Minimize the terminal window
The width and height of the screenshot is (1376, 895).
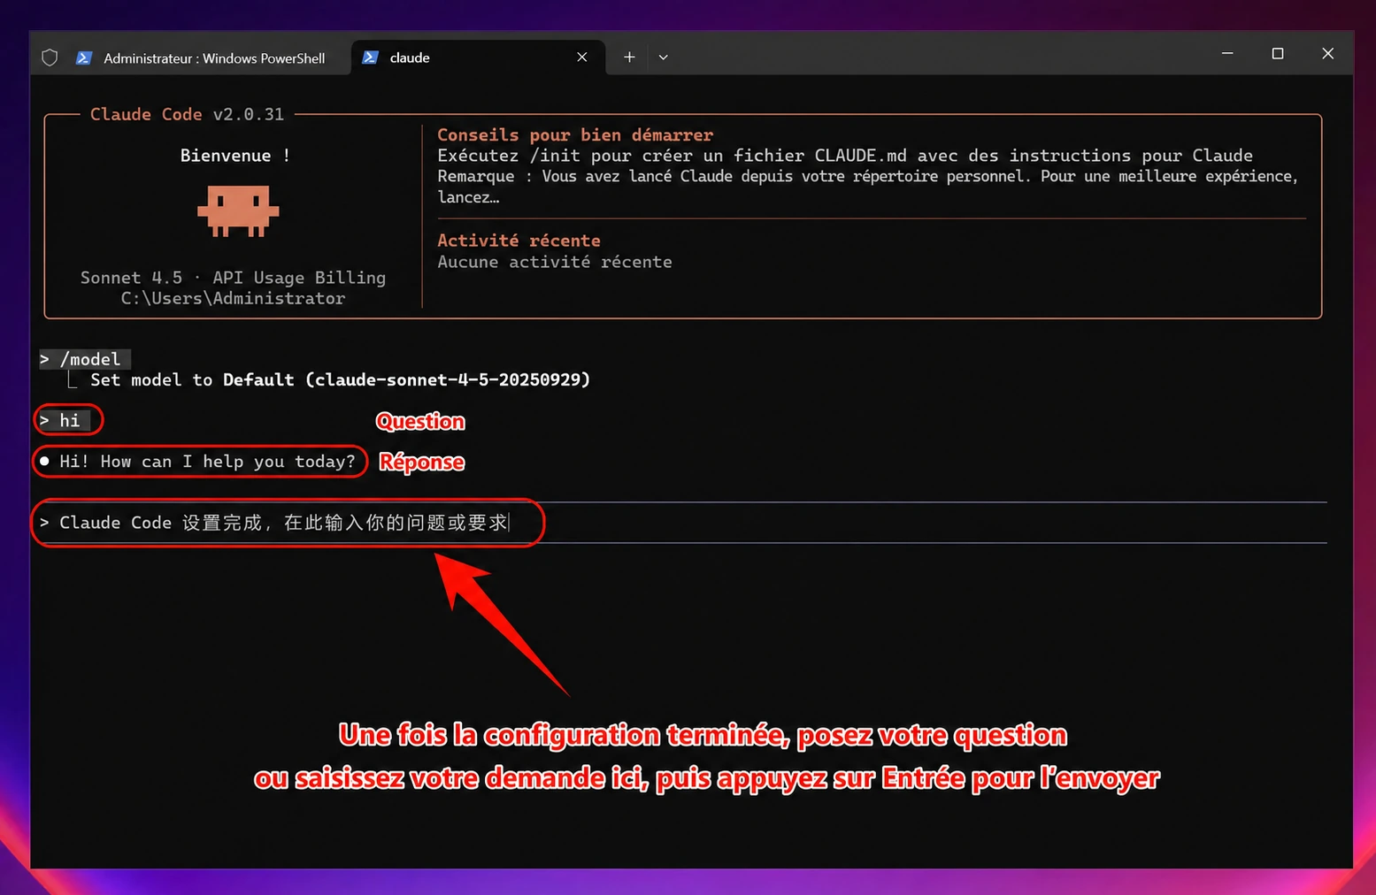click(1227, 54)
